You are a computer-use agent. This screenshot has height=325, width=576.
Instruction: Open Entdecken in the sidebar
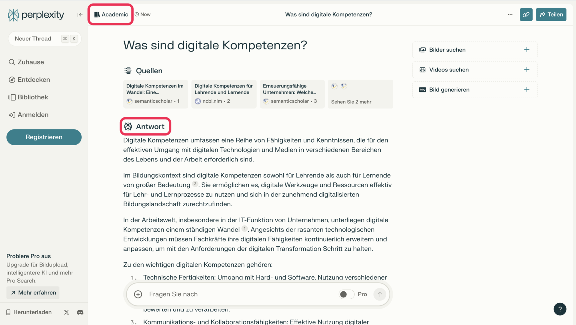(29, 80)
